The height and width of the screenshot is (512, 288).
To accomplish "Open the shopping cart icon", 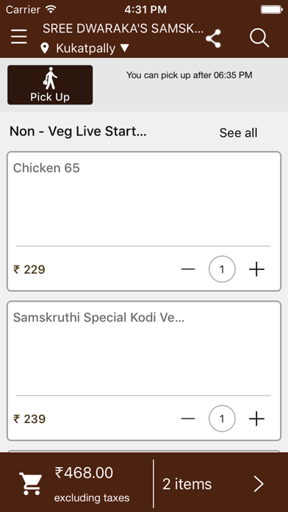I will [x=31, y=483].
